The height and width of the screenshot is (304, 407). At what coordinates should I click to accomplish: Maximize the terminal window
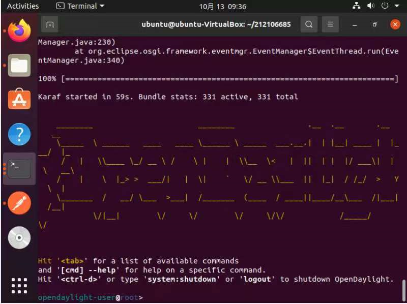pyautogui.click(x=374, y=24)
